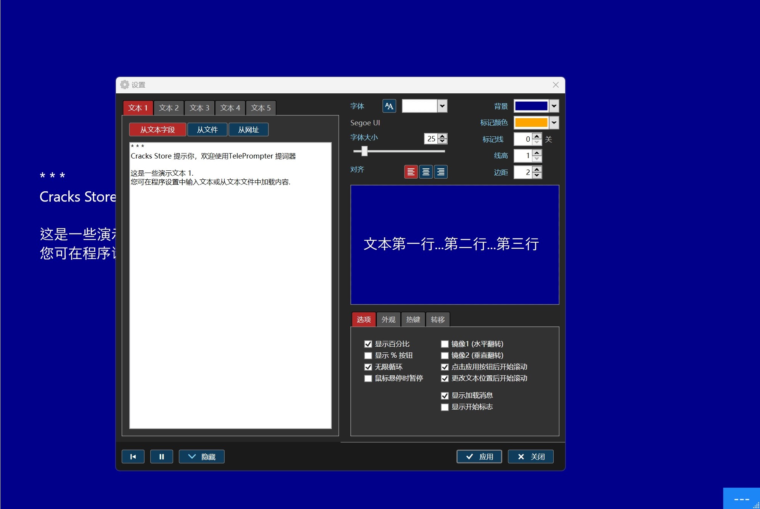Image resolution: width=760 pixels, height=509 pixels.
Task: Click the orange 标记颜色 swatch
Action: pyautogui.click(x=531, y=122)
